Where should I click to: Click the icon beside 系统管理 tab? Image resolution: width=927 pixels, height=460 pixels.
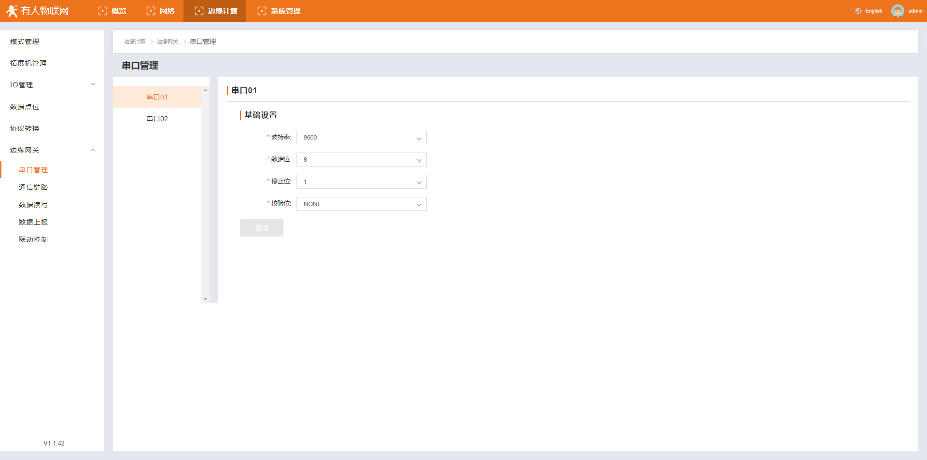[x=262, y=11]
